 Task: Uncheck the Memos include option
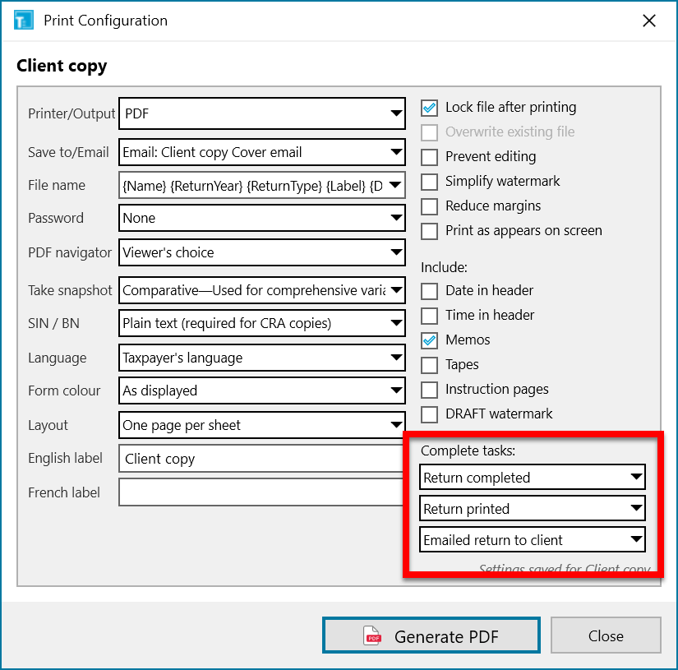pos(429,340)
